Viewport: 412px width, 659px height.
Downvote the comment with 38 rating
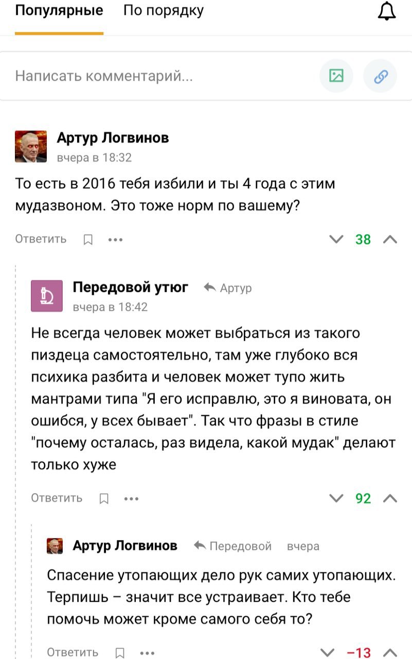click(336, 239)
